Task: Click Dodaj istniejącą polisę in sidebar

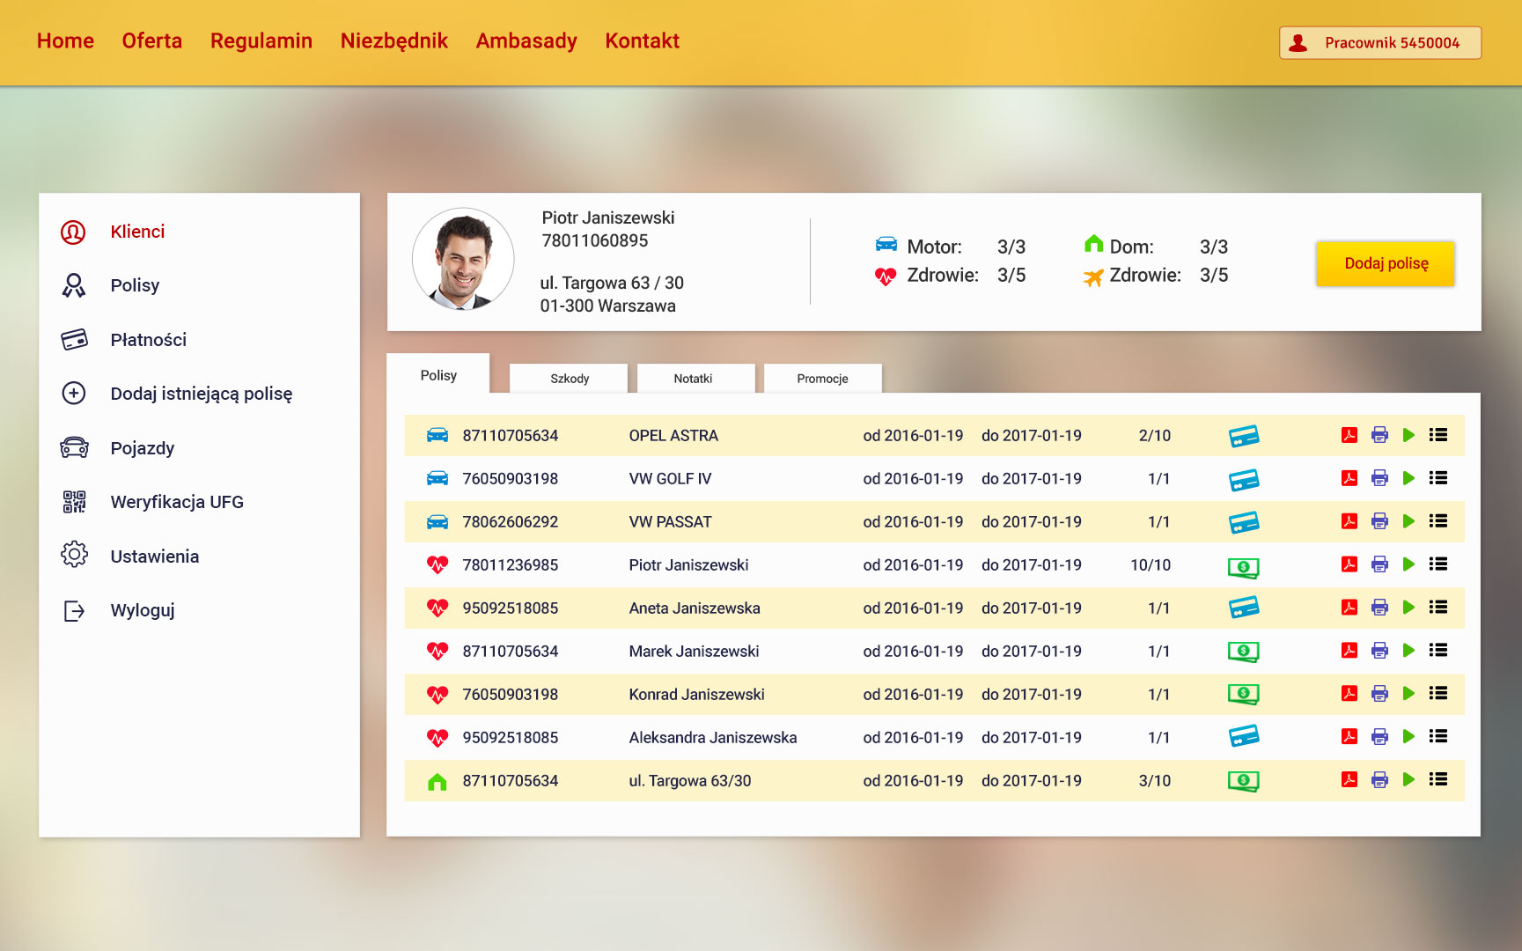Action: [x=202, y=394]
